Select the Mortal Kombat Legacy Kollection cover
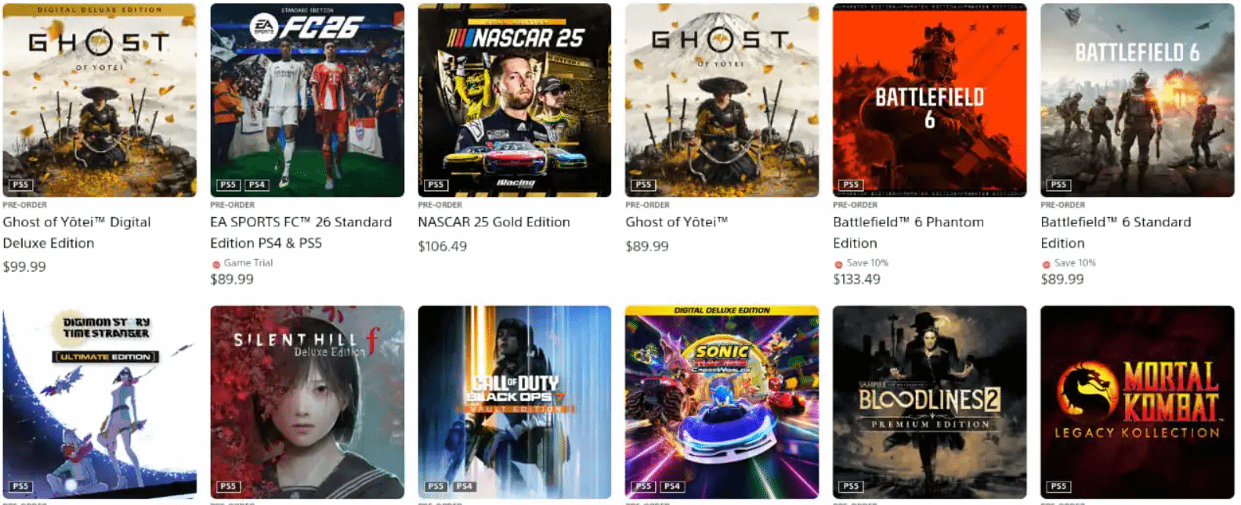Image resolution: width=1241 pixels, height=505 pixels. point(1137,402)
